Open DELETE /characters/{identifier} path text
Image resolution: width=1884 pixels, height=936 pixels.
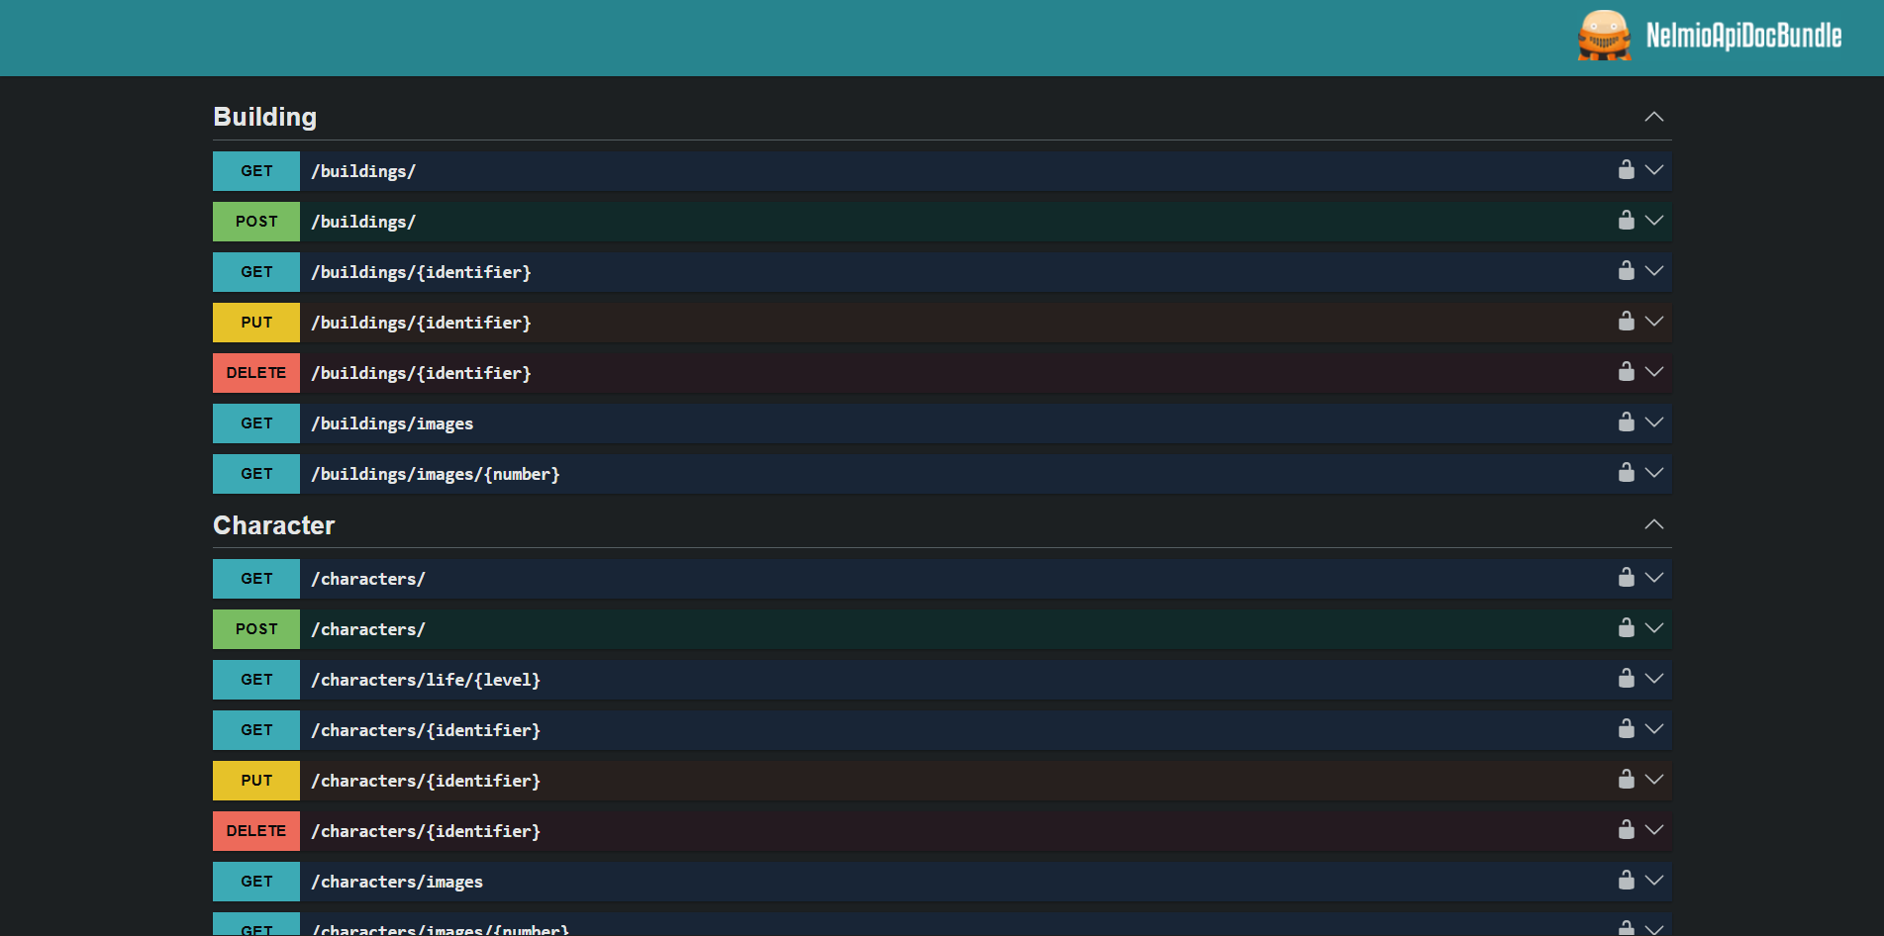(x=426, y=831)
